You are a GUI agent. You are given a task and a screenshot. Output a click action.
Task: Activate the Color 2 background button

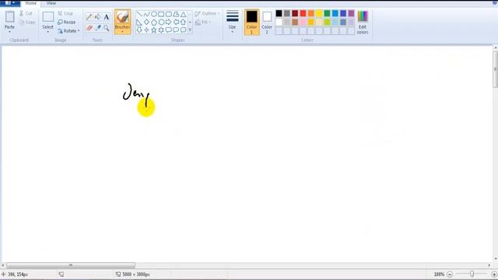click(x=267, y=22)
